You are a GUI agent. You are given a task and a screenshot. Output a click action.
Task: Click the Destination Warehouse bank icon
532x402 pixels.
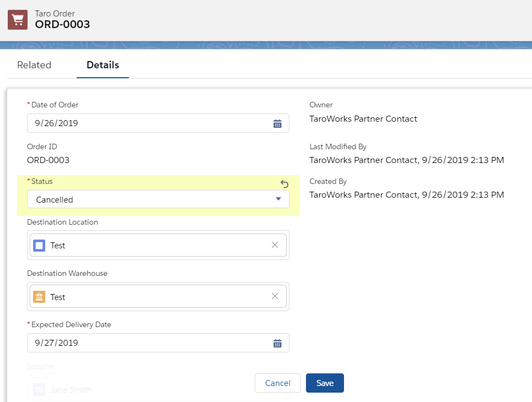[39, 296]
